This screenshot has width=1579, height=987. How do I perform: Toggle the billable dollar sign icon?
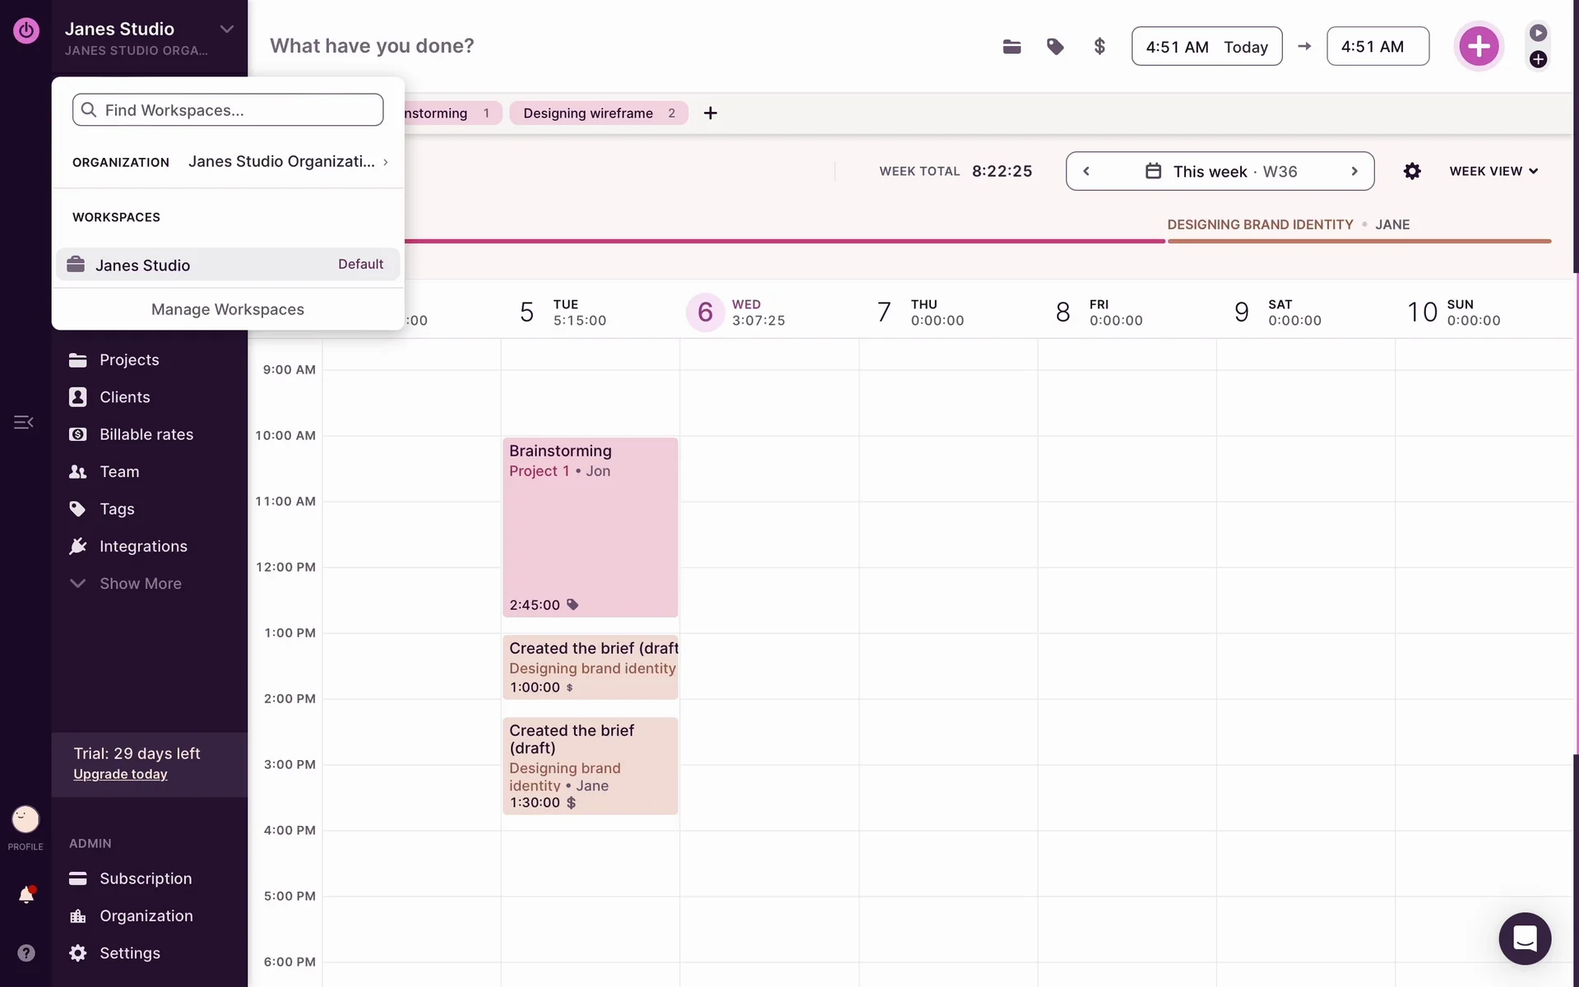point(1100,47)
